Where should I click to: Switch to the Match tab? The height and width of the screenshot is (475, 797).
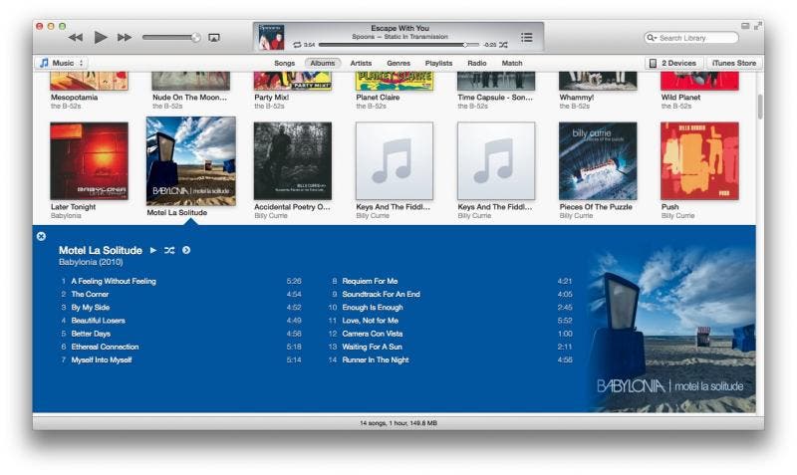coord(512,63)
